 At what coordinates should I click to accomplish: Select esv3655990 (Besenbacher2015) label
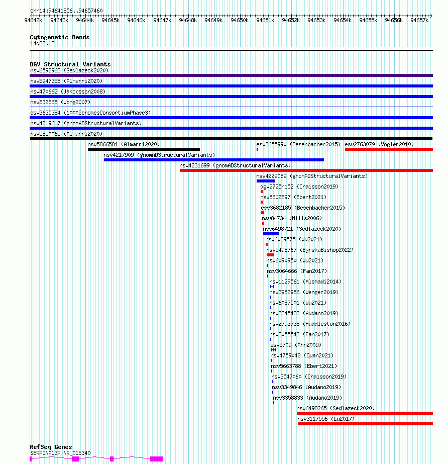pos(298,144)
